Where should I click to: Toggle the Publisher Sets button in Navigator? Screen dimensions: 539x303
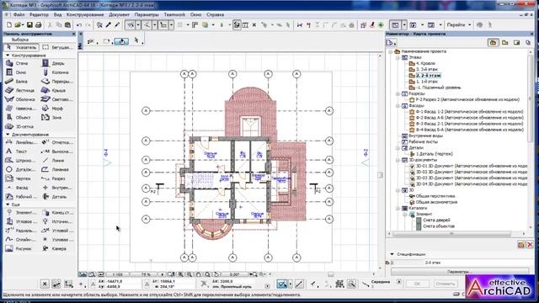point(528,43)
